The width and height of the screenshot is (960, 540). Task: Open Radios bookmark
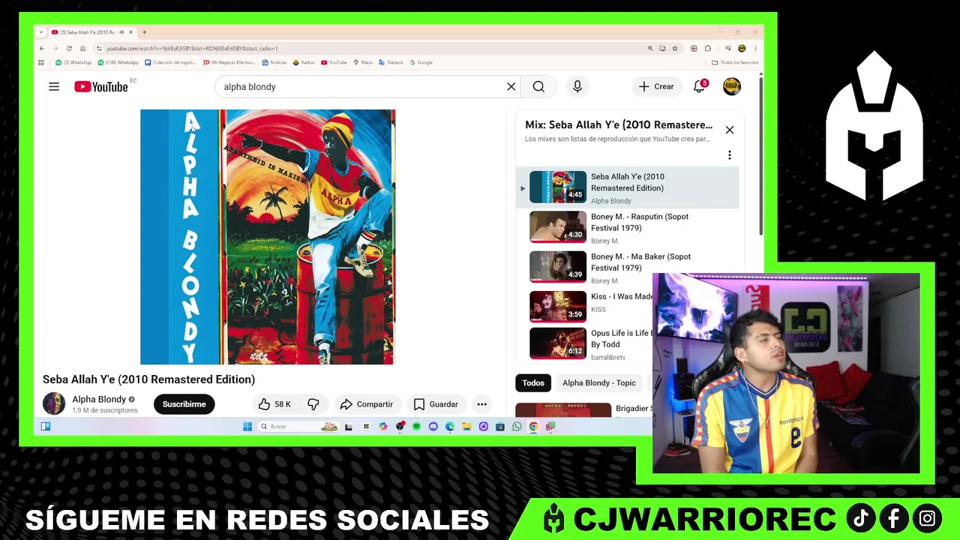[x=304, y=63]
